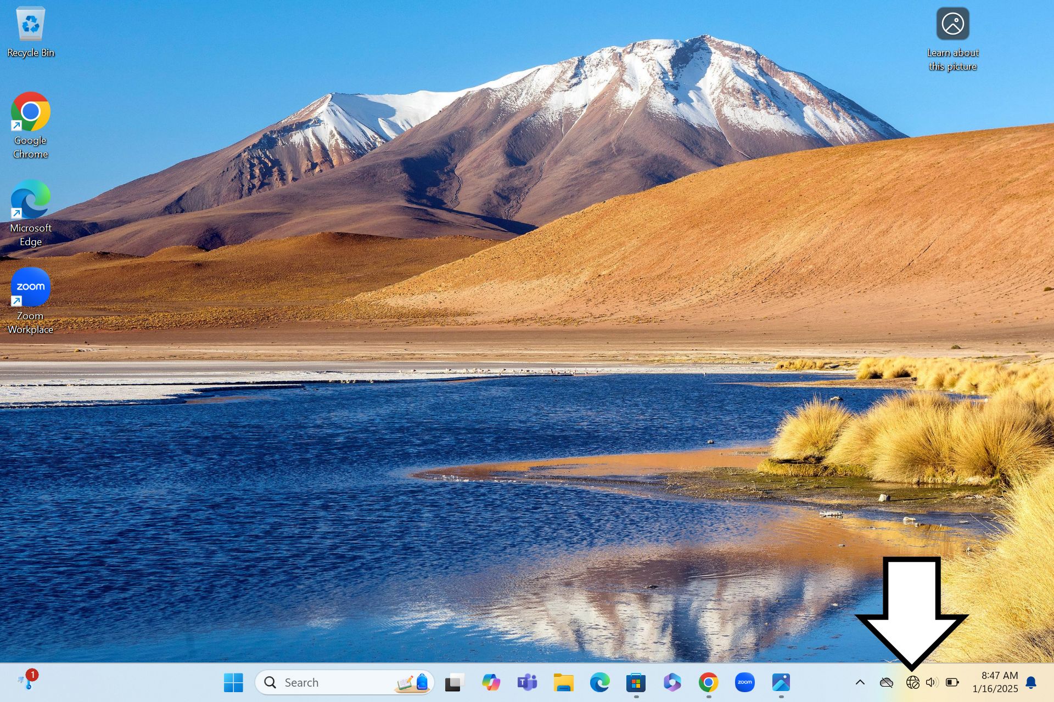Open Task View from taskbar

tap(454, 682)
